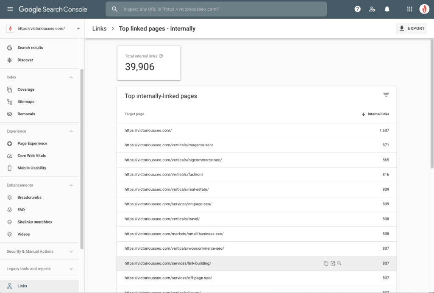This screenshot has height=293, width=434.
Task: Inspect the link-building URL with magnifier
Action: [339, 263]
